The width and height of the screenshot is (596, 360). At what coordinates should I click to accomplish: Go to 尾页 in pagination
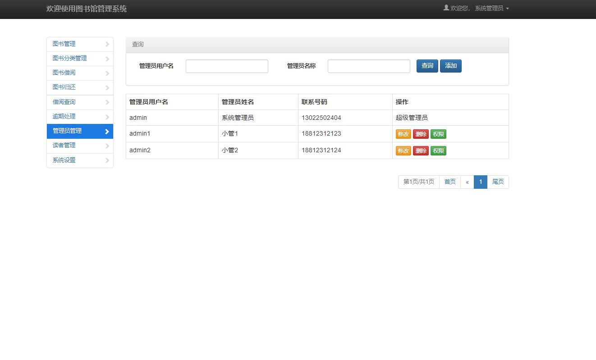498,182
